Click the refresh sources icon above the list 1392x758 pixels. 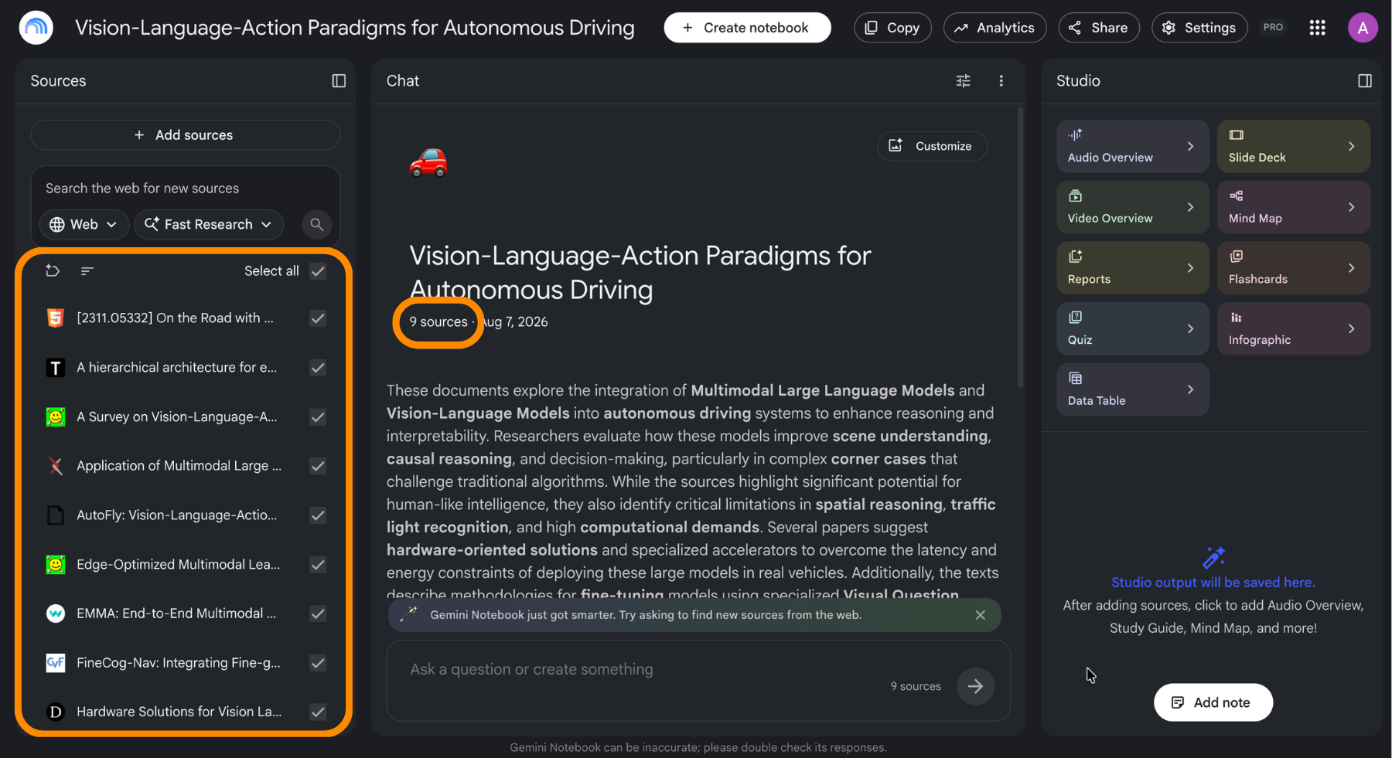(x=53, y=270)
